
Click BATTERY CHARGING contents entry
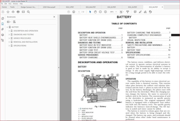tap(101, 57)
